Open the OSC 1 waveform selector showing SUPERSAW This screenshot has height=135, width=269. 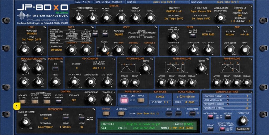pyautogui.click(x=56, y=50)
